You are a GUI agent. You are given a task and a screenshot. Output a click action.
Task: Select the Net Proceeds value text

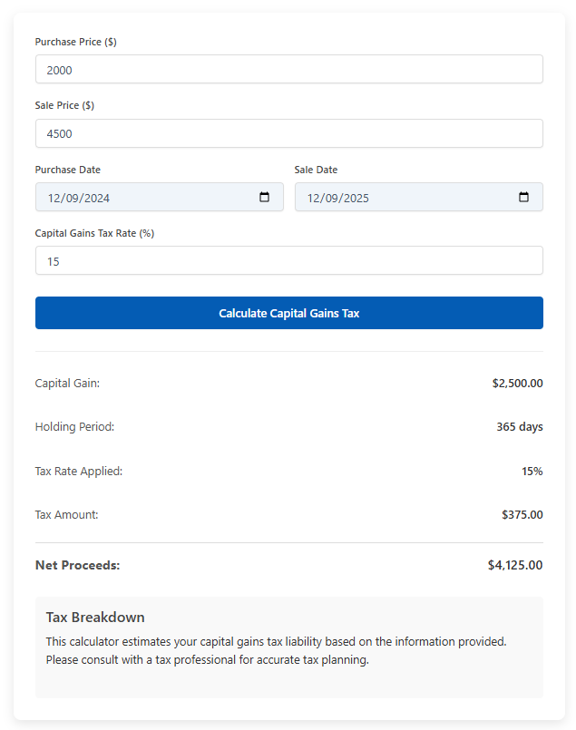[515, 564]
